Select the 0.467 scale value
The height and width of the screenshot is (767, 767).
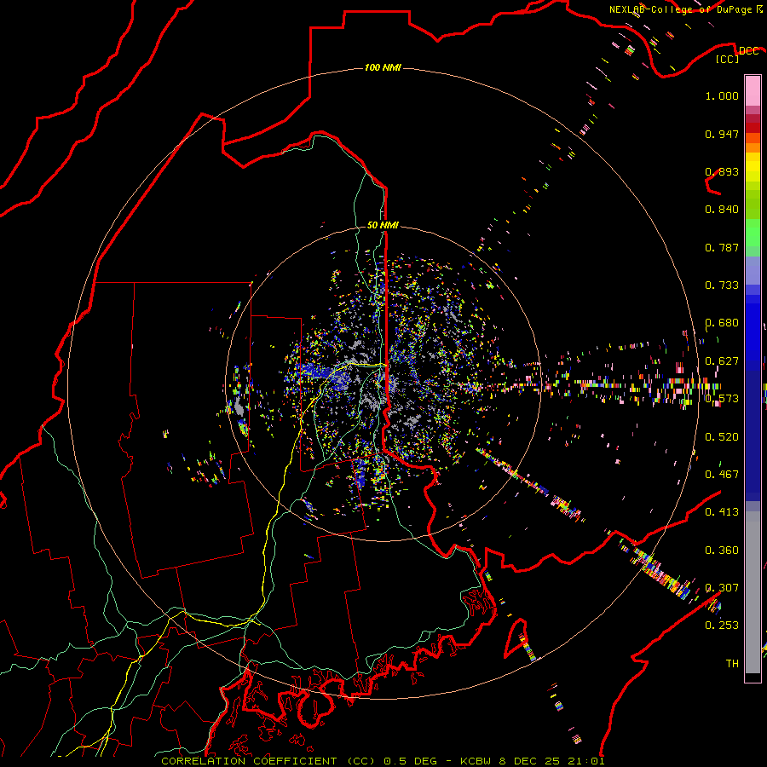722,475
